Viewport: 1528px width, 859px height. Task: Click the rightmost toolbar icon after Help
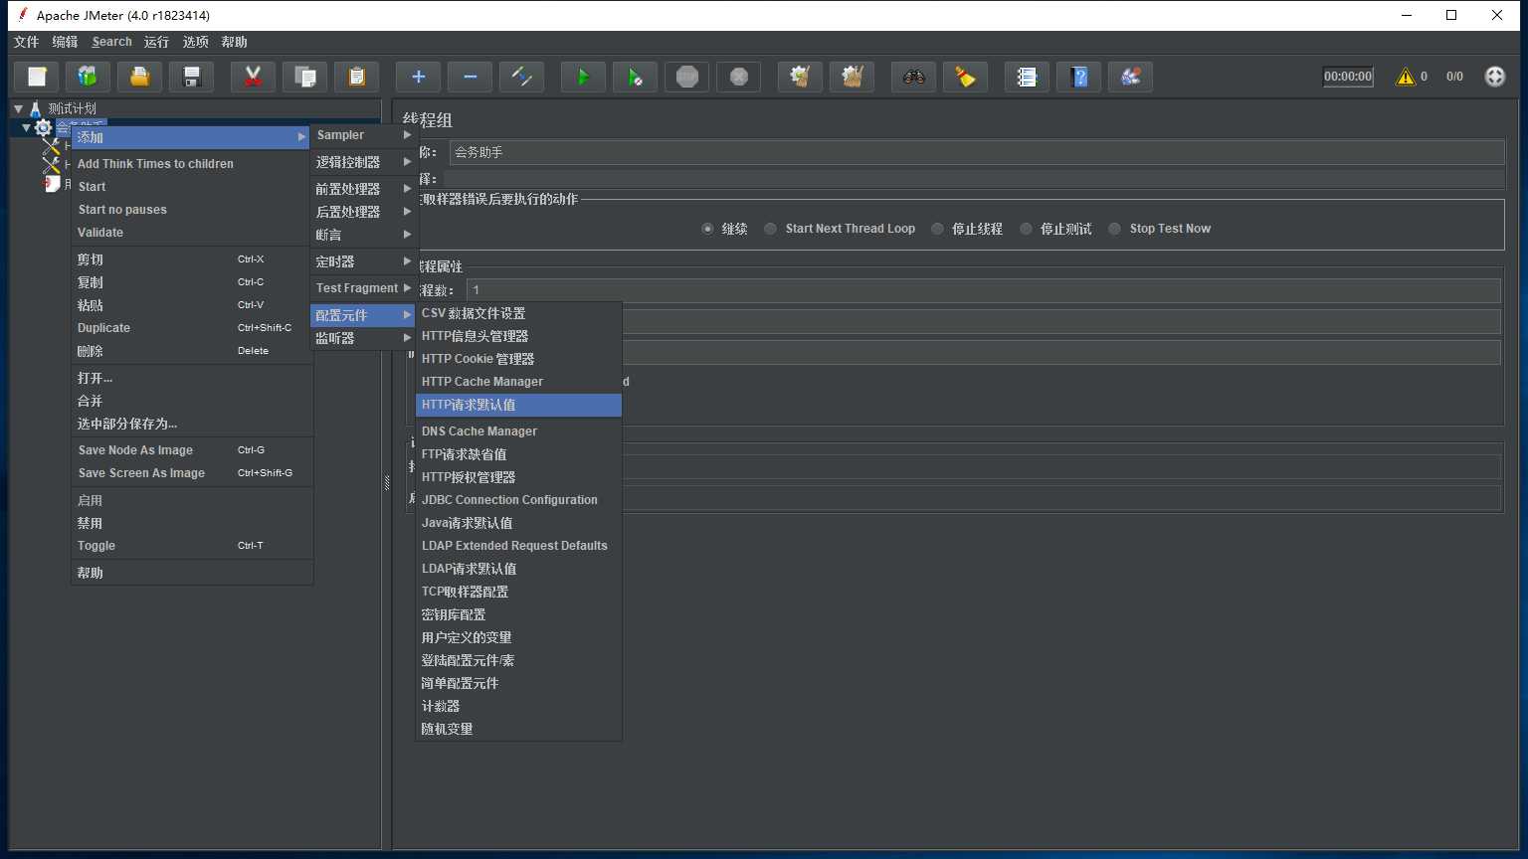(1131, 77)
